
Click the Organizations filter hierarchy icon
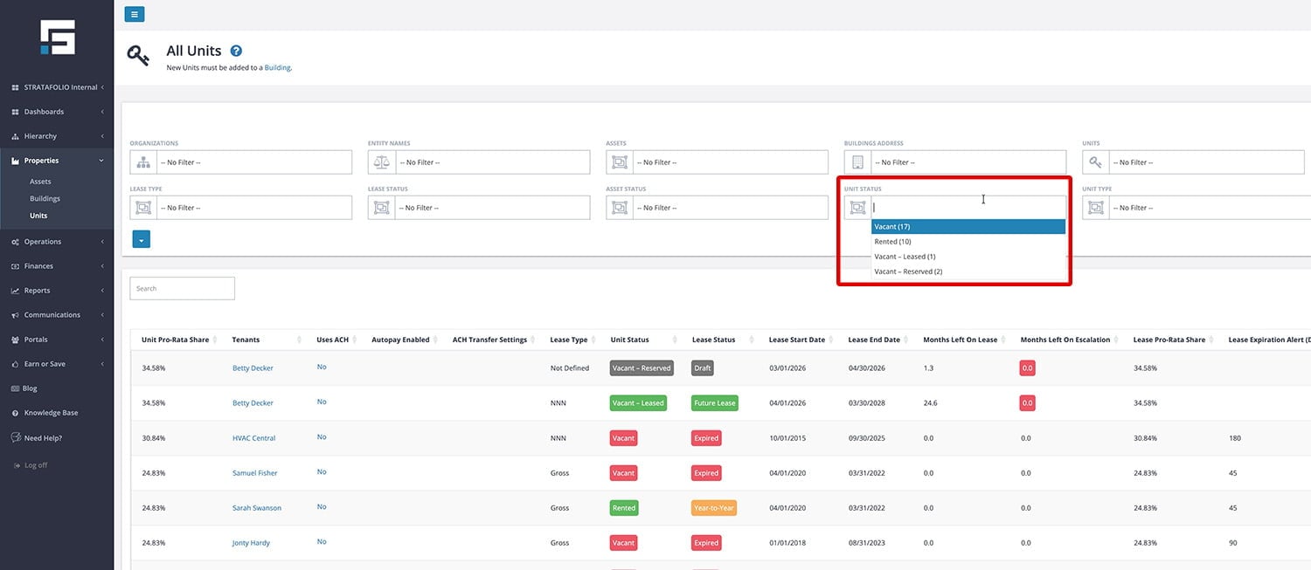143,162
